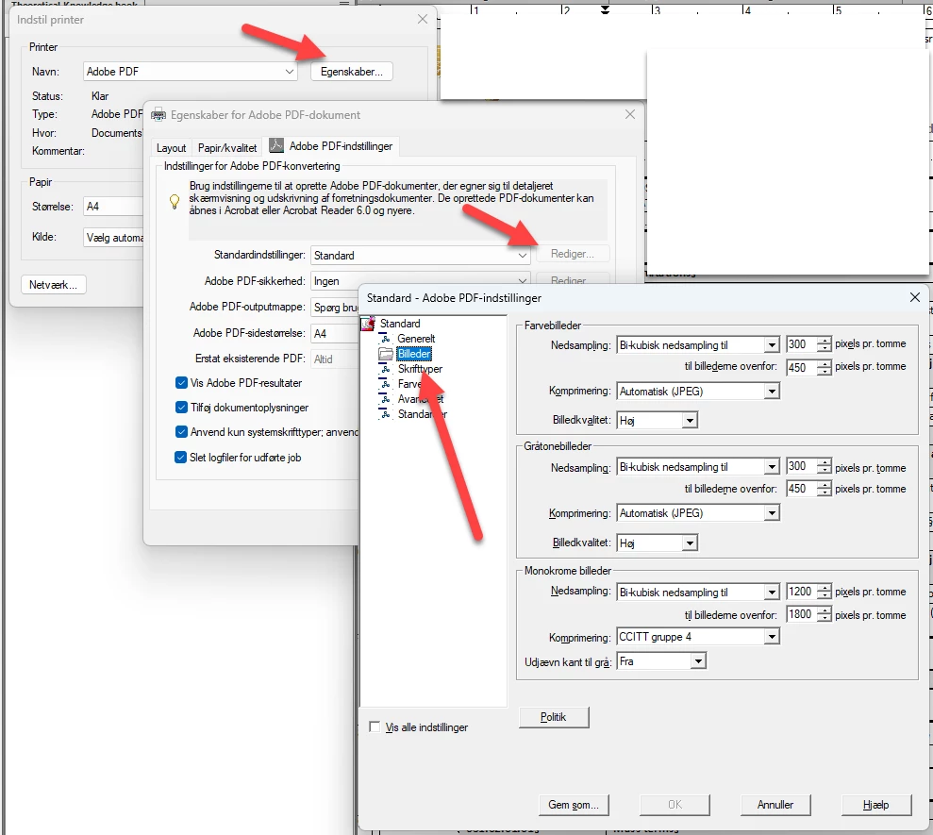Click the Avanceret tree item icon
This screenshot has width=933, height=835.
pyautogui.click(x=385, y=399)
